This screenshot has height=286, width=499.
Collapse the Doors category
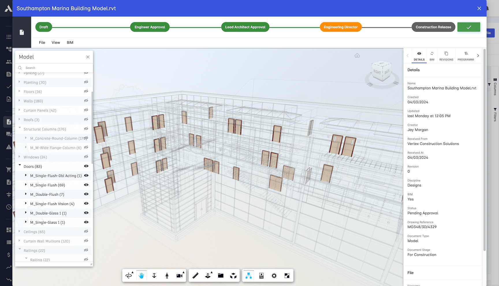pos(20,166)
